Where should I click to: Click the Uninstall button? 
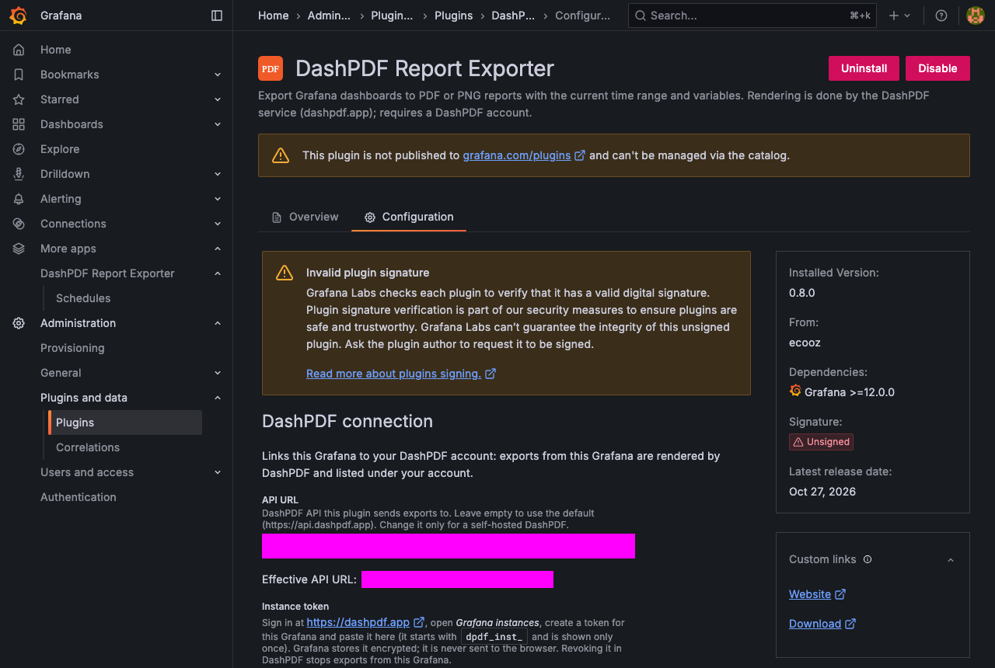click(864, 68)
